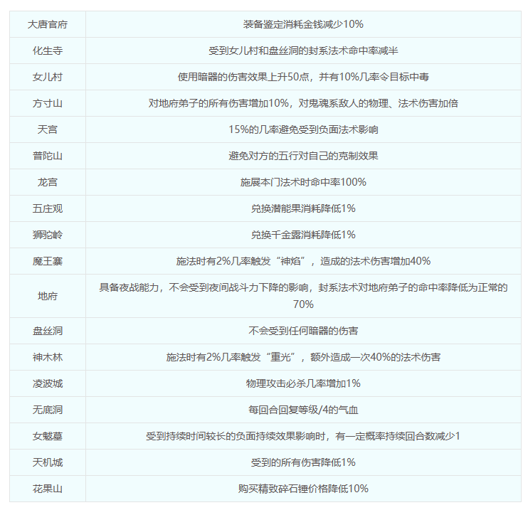Click the 具备夜战能力 description cell
Screen dimensions: 528x510
point(303,296)
